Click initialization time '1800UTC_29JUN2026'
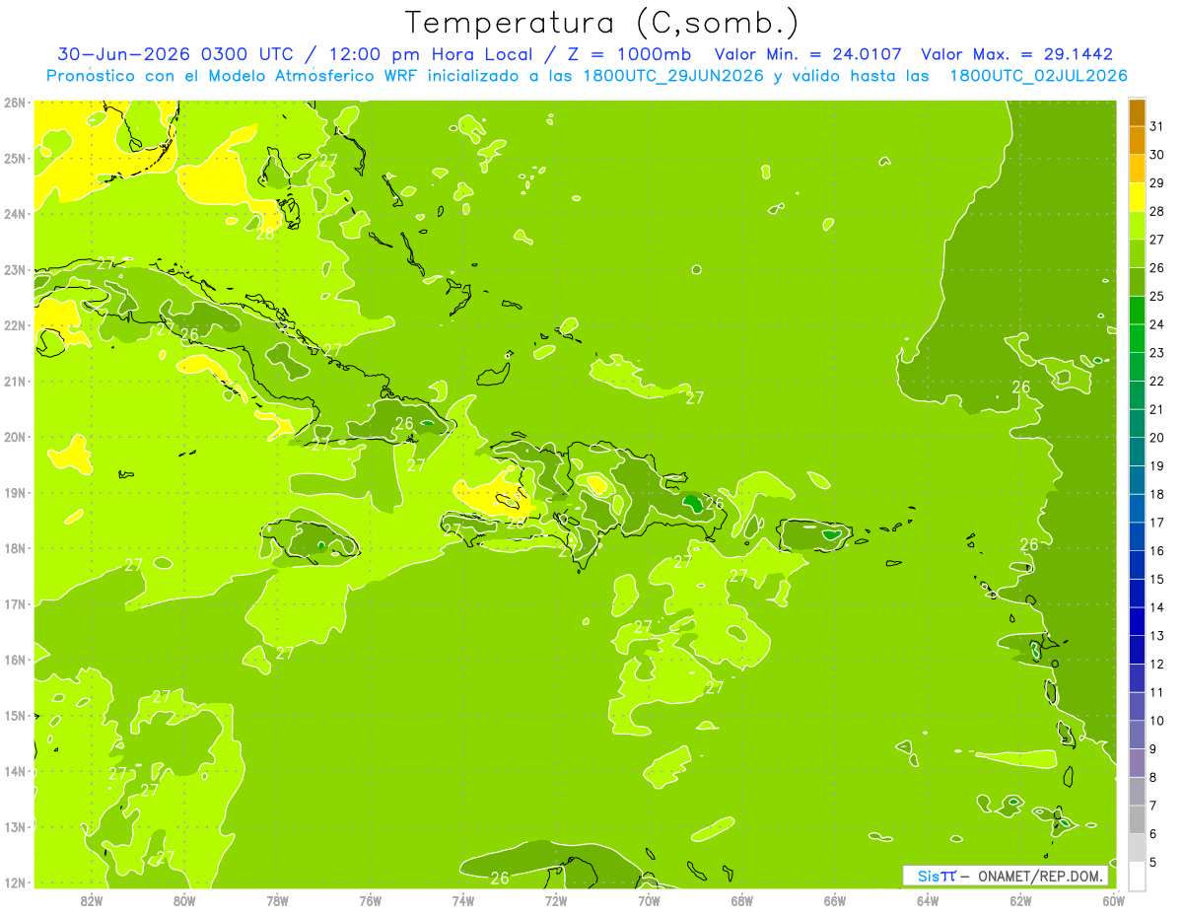The height and width of the screenshot is (914, 1183). 673,76
